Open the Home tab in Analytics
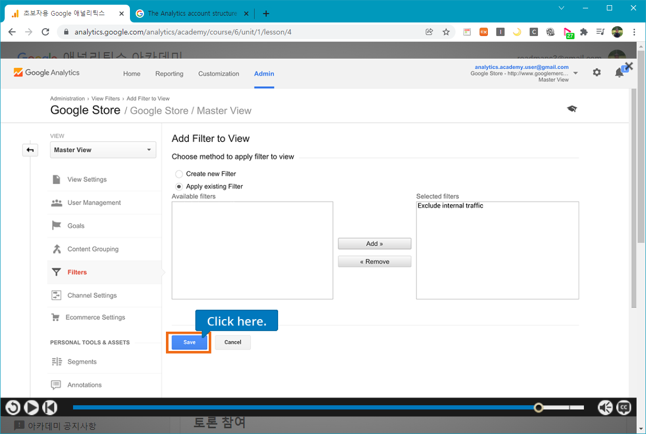Viewport: 646px width, 434px height. tap(131, 74)
